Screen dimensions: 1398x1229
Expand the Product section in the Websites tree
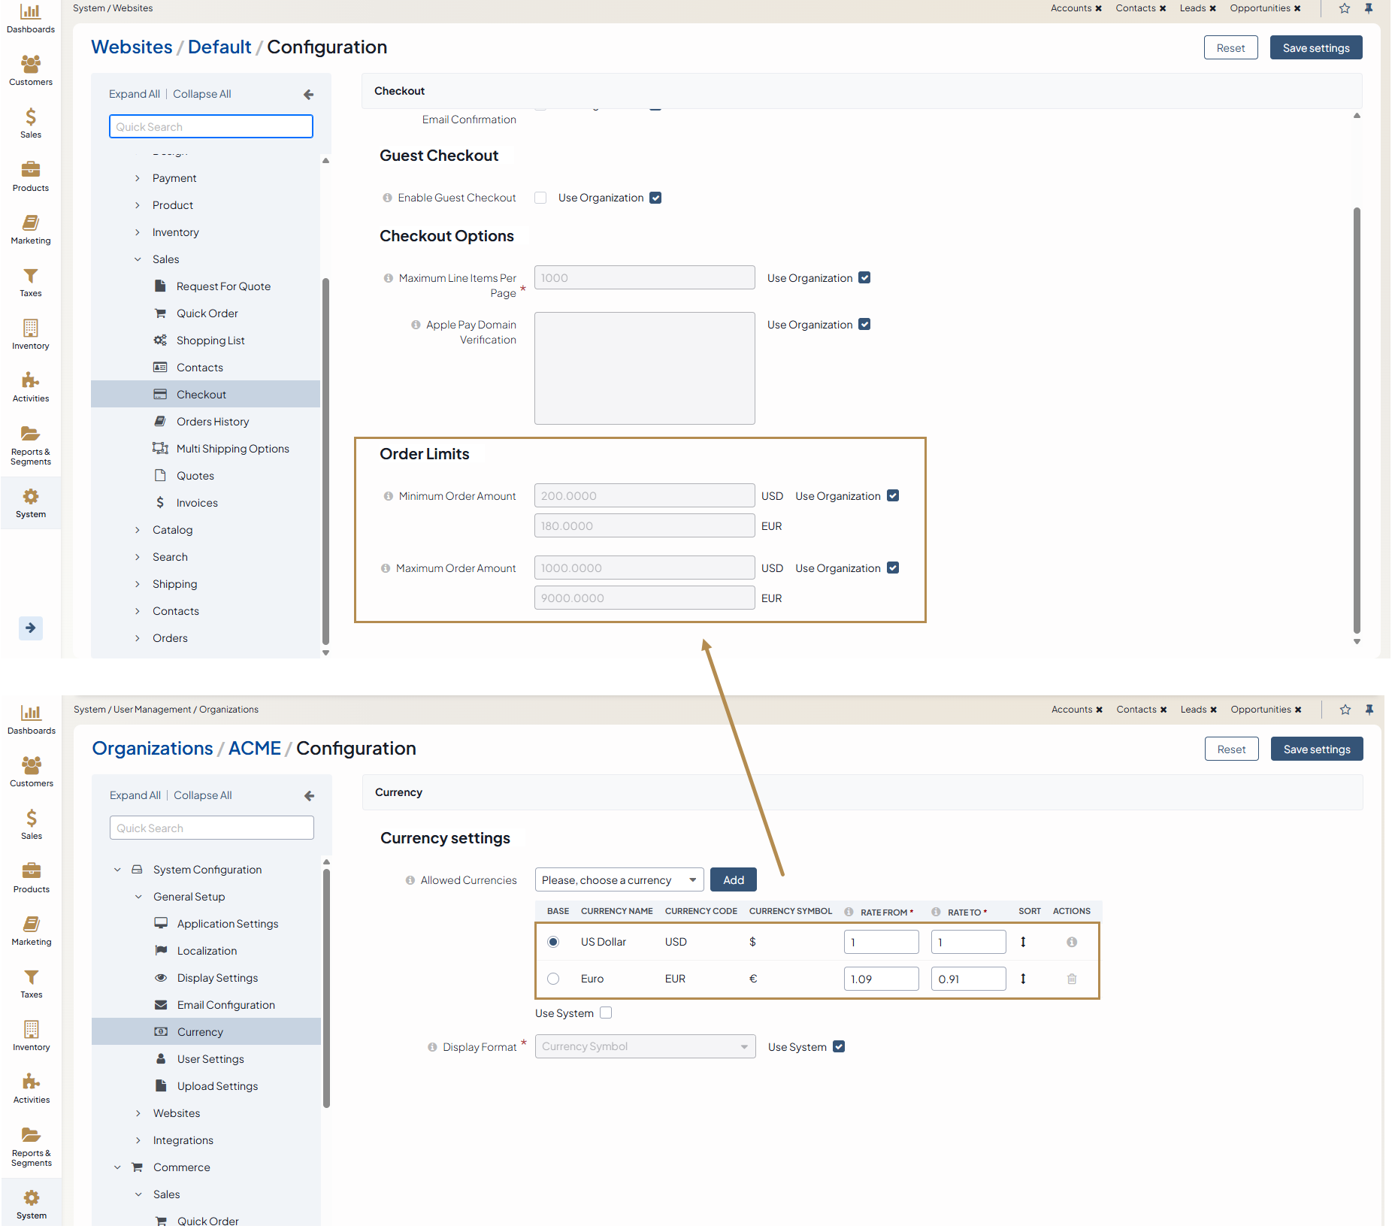coord(138,205)
